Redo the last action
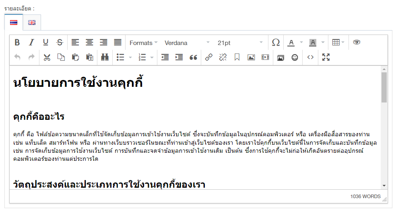The width and height of the screenshot is (396, 211). pos(31,57)
